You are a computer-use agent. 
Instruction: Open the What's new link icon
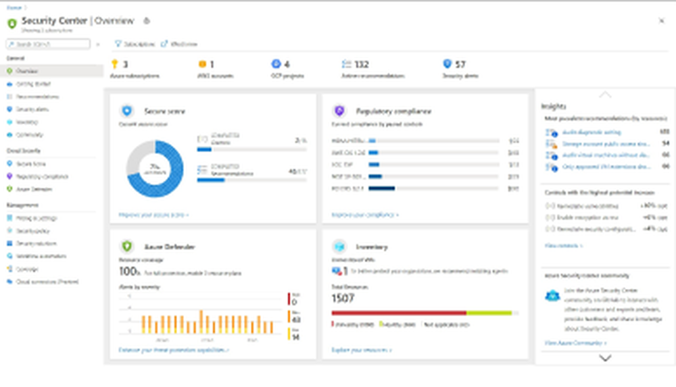click(164, 44)
